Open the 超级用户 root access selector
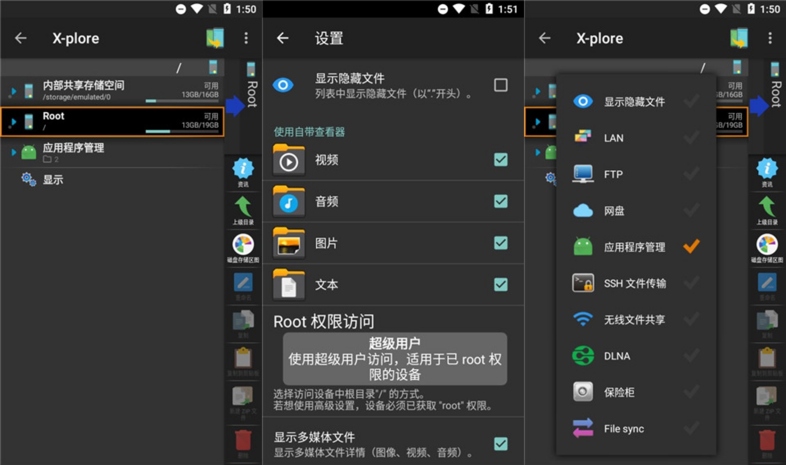This screenshot has height=465, width=786. [x=395, y=359]
